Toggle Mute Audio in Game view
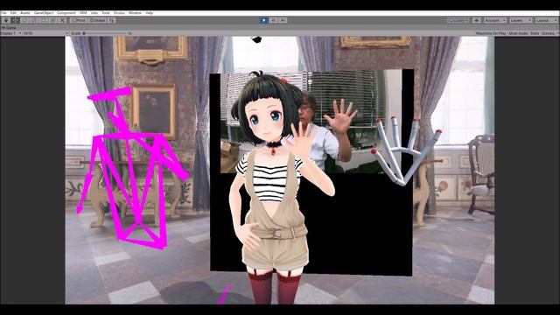This screenshot has height=315, width=560. pos(518,33)
